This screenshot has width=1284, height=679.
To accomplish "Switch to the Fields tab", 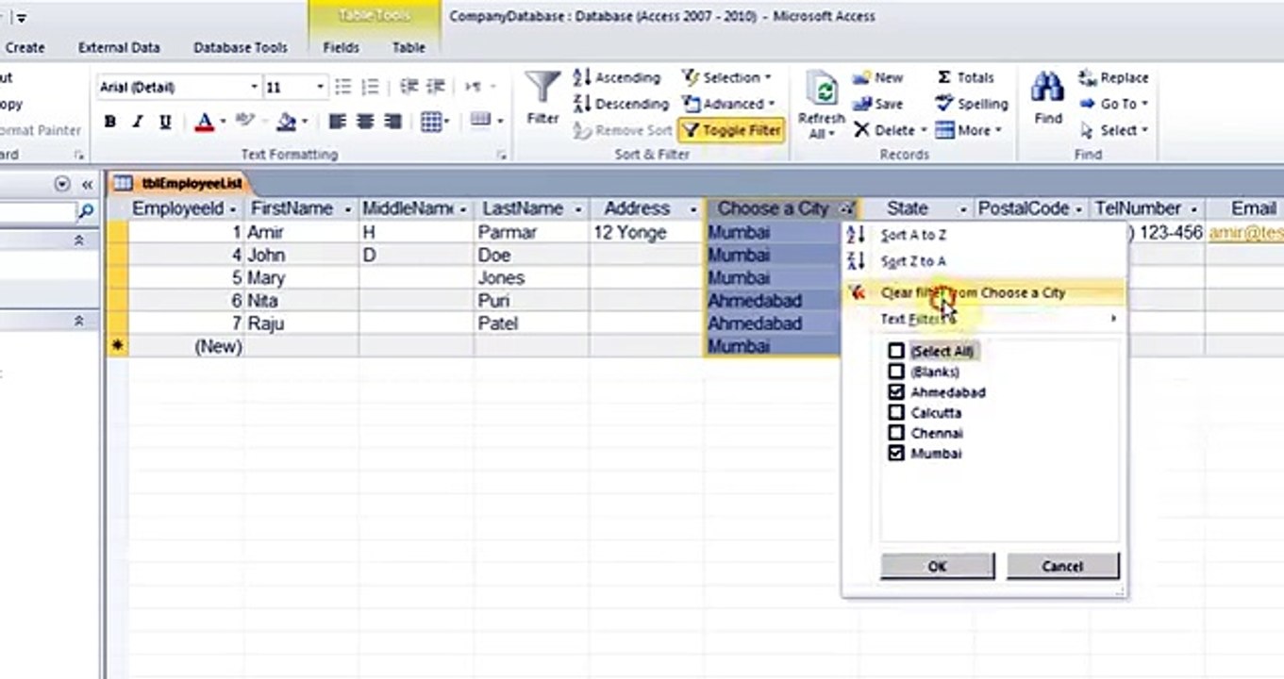I will pyautogui.click(x=341, y=47).
